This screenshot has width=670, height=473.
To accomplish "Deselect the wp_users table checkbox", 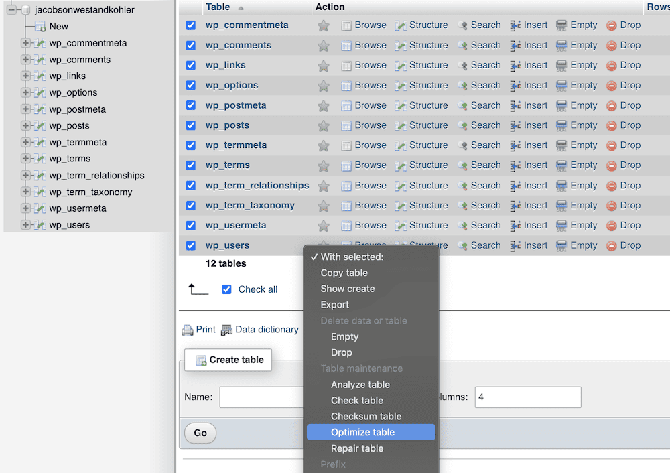I will pyautogui.click(x=191, y=246).
